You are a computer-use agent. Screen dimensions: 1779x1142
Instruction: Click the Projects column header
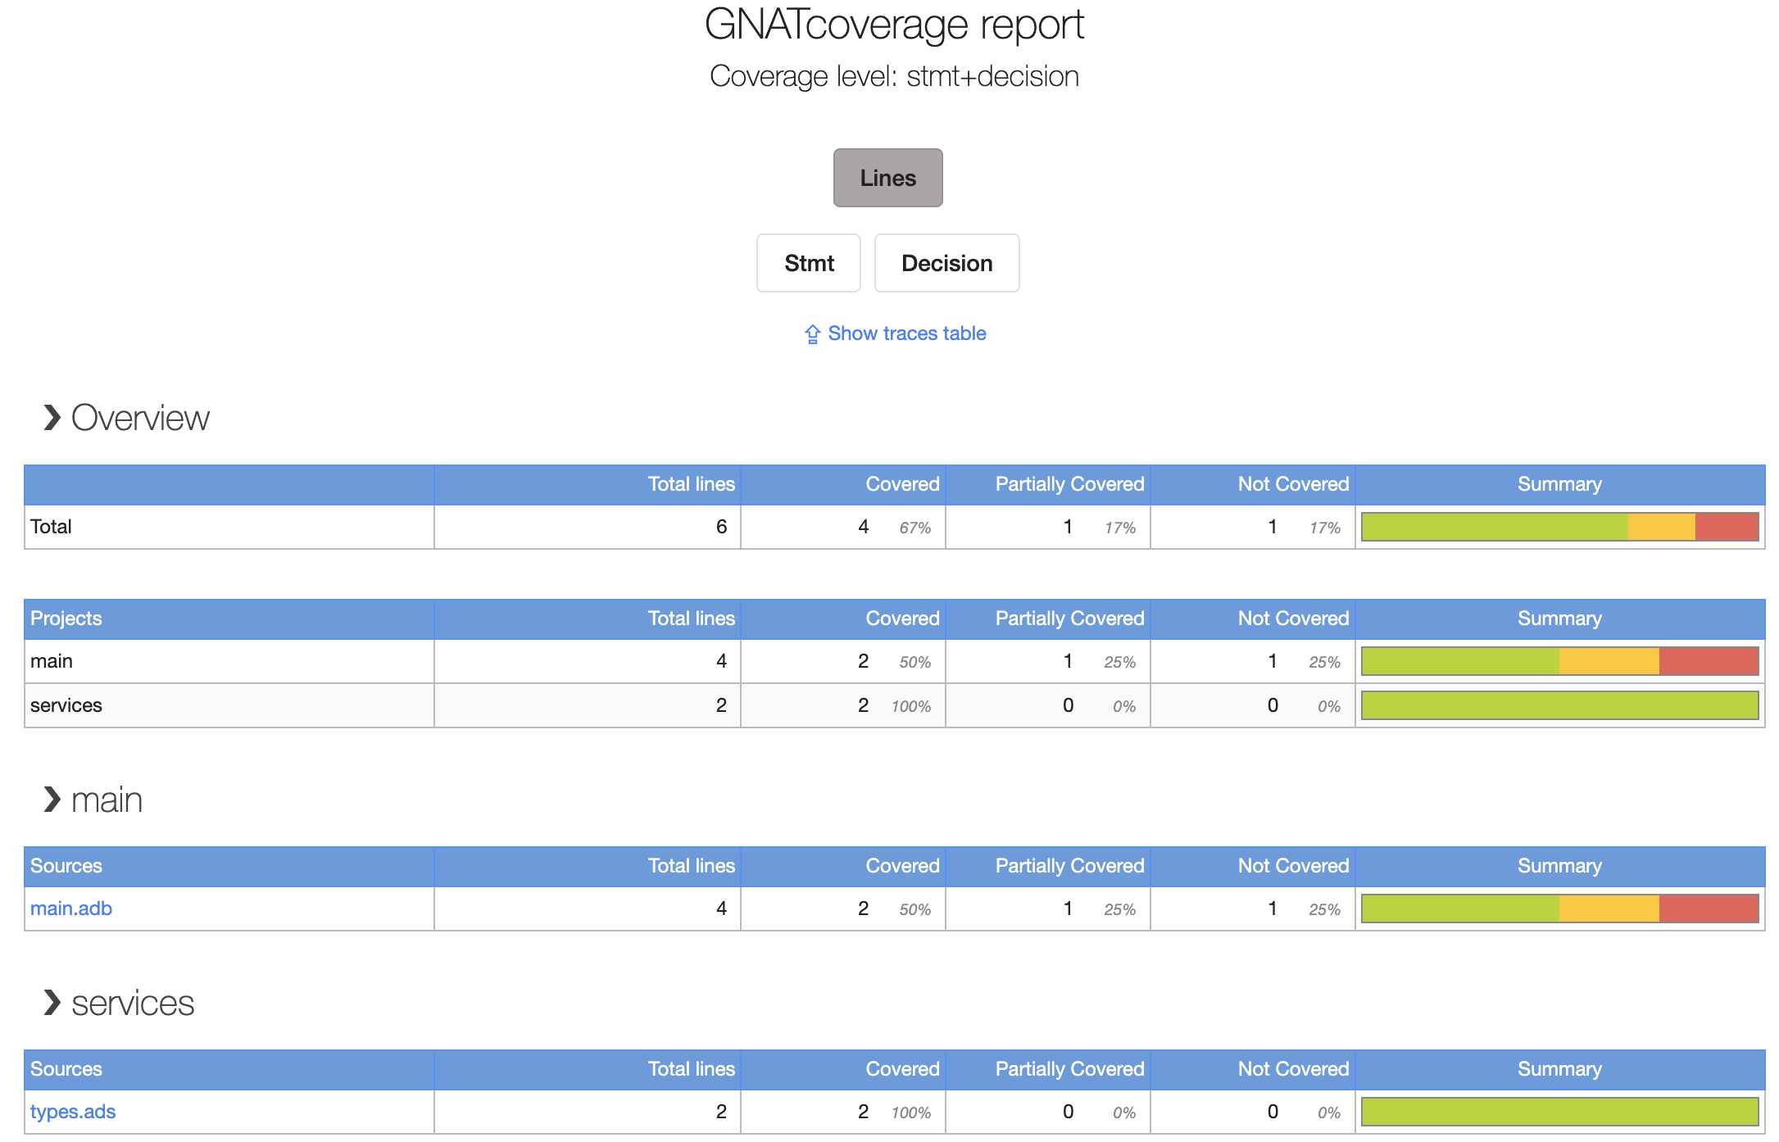[x=66, y=619]
